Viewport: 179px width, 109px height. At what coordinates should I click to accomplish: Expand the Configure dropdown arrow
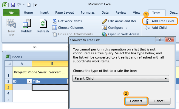coord(126,28)
